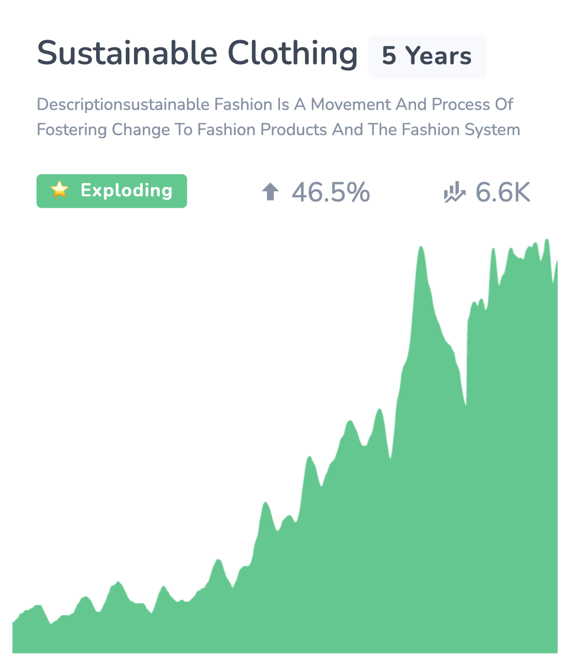
Task: Click the chart's leftmost starting data point
Action: click(13, 622)
